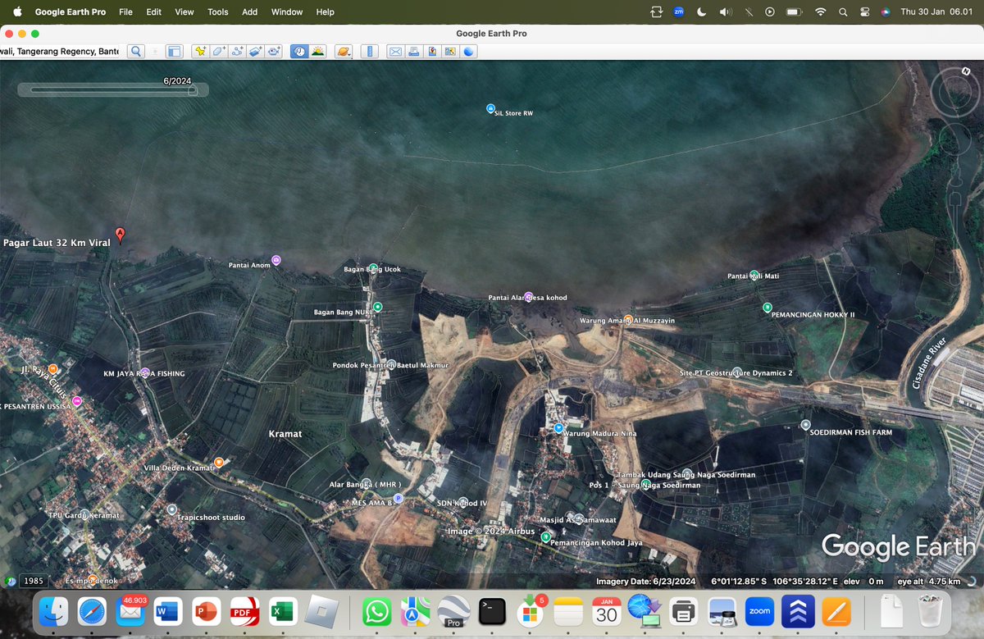Toggle sunlight across the landscape
Image resolution: width=984 pixels, height=639 pixels.
point(318,51)
